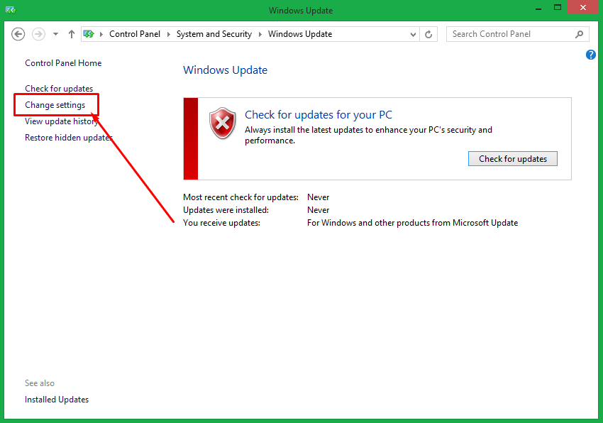Open Help via the blue question icon
Image resolution: width=603 pixels, height=423 pixels.
tap(591, 55)
